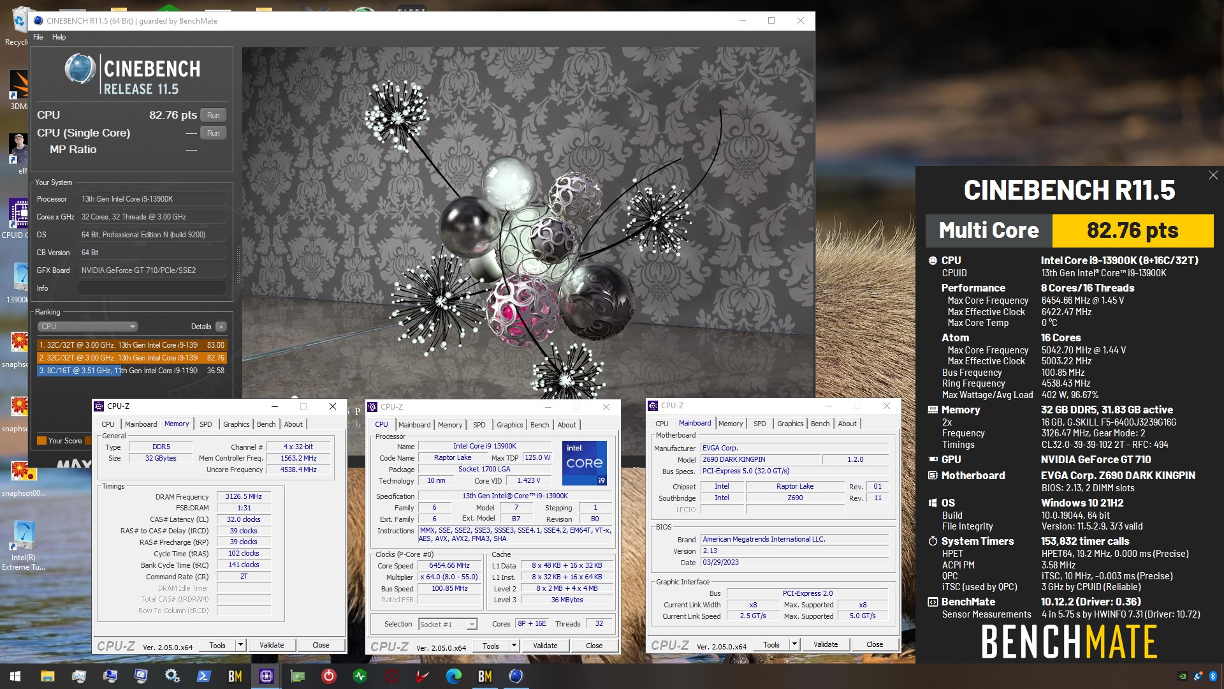Open File Explorer from the taskbar

[x=47, y=676]
